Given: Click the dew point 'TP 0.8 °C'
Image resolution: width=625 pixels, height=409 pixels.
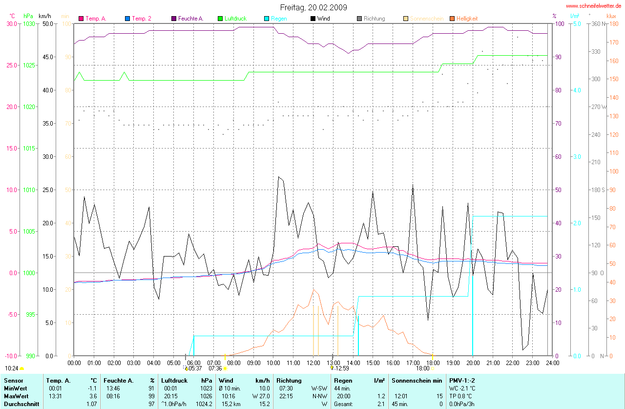Looking at the screenshot, I should [x=461, y=396].
